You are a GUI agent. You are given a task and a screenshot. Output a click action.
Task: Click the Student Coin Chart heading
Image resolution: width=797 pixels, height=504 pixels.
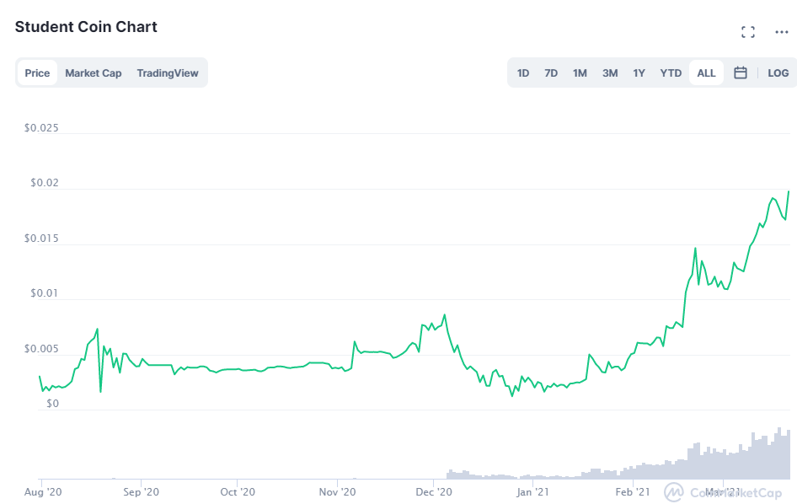[86, 26]
